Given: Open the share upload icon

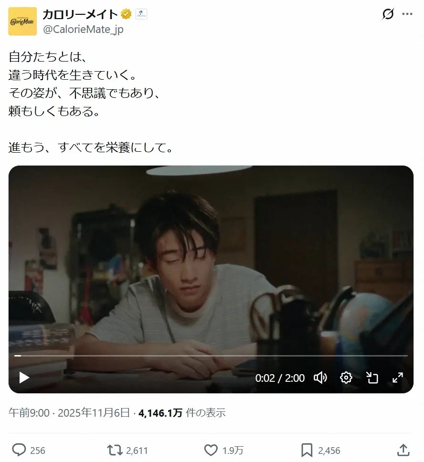Looking at the screenshot, I should tap(403, 450).
